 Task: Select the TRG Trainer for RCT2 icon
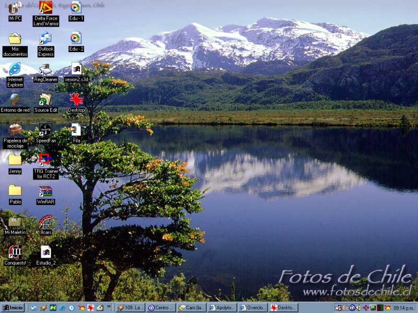click(x=45, y=160)
